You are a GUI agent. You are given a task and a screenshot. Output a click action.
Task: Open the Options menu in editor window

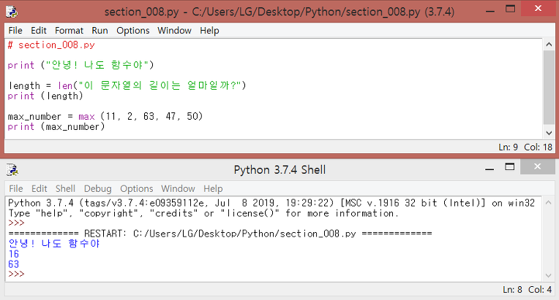tap(133, 31)
